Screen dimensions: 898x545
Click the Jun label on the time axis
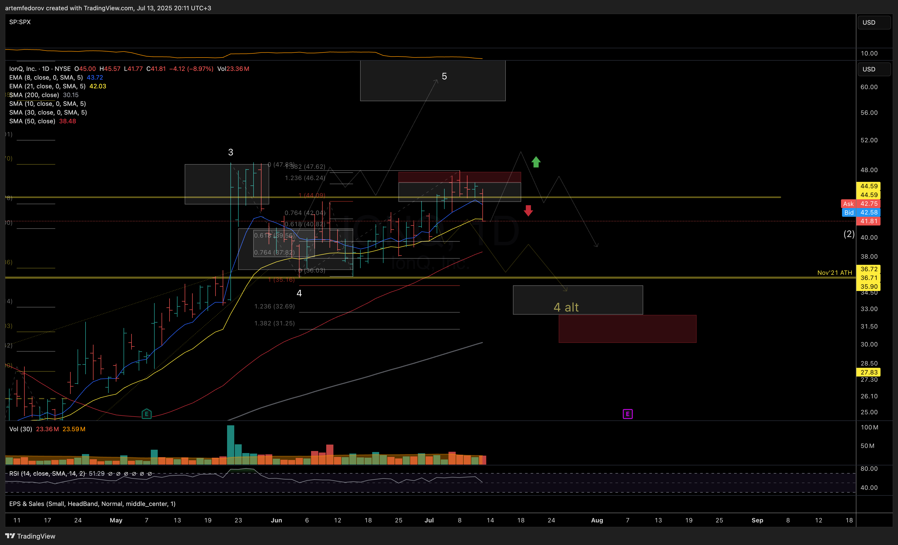point(276,520)
